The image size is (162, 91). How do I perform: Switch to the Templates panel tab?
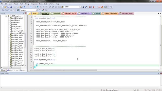23,70
